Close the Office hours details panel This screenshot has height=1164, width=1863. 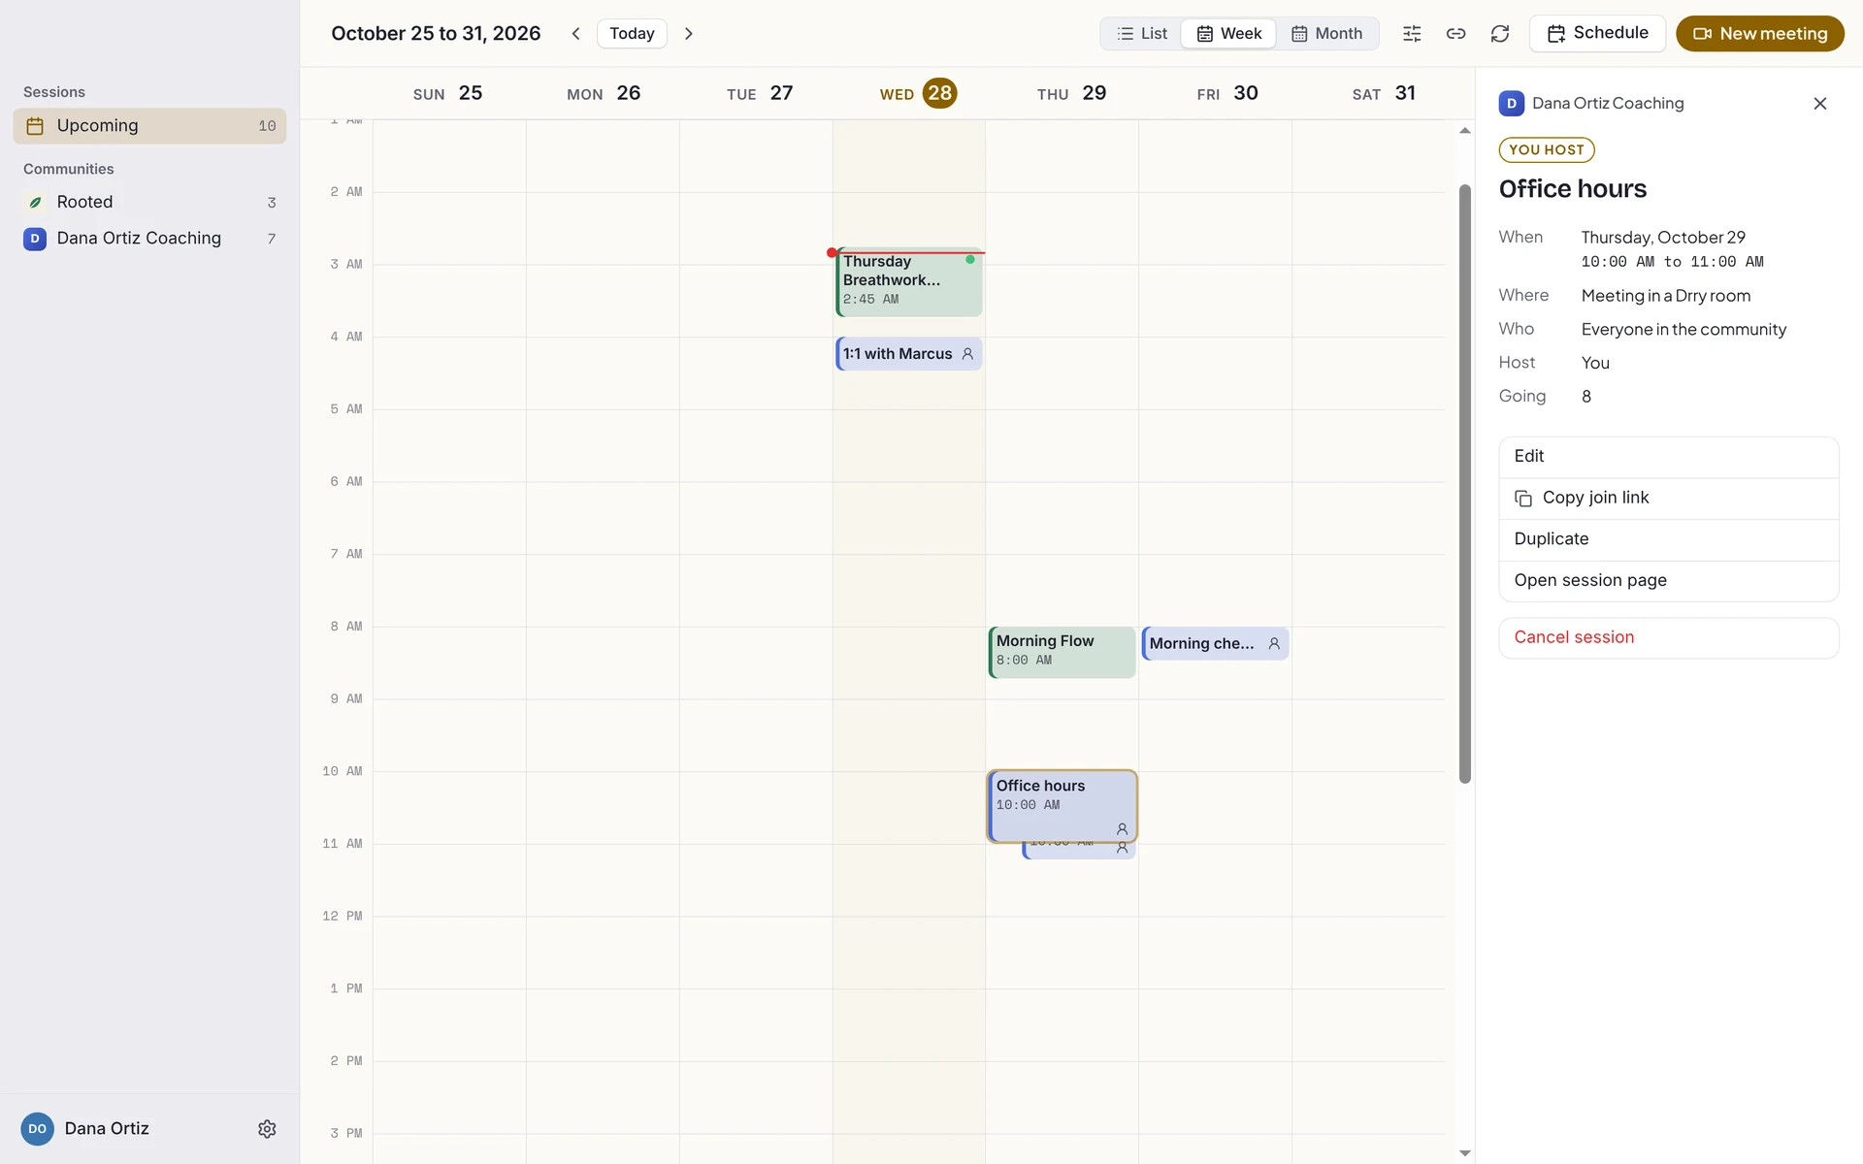[x=1819, y=103]
